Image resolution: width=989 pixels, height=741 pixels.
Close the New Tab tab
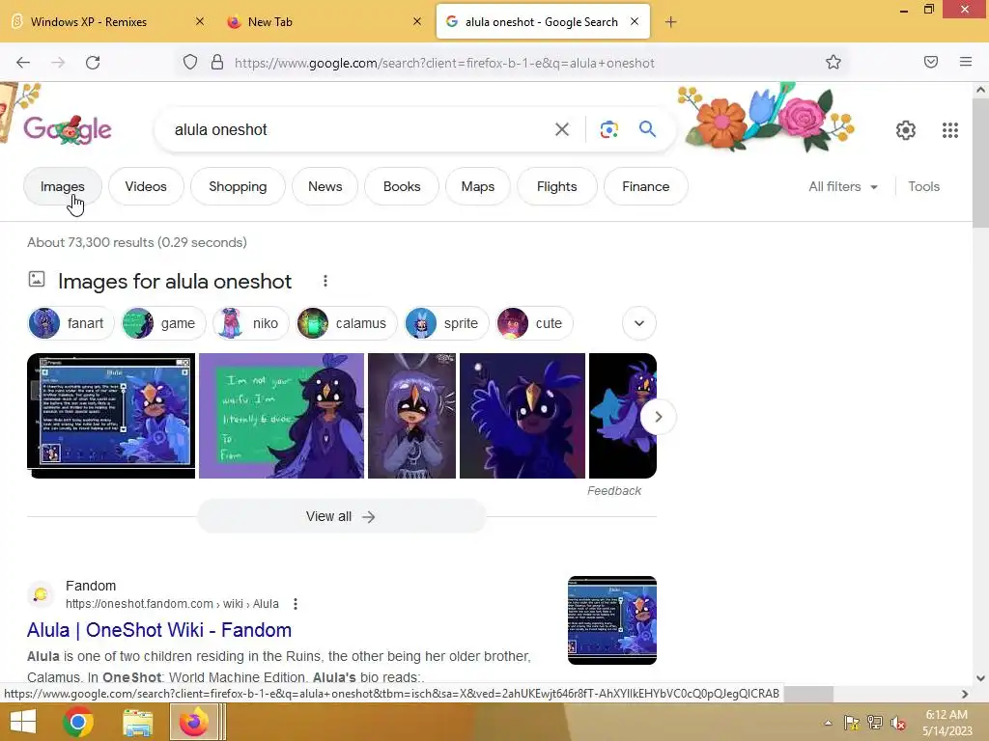(417, 21)
